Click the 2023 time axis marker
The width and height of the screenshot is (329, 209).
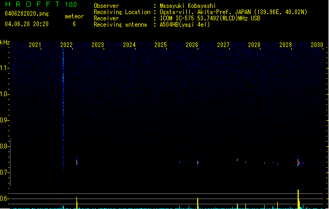98,44
